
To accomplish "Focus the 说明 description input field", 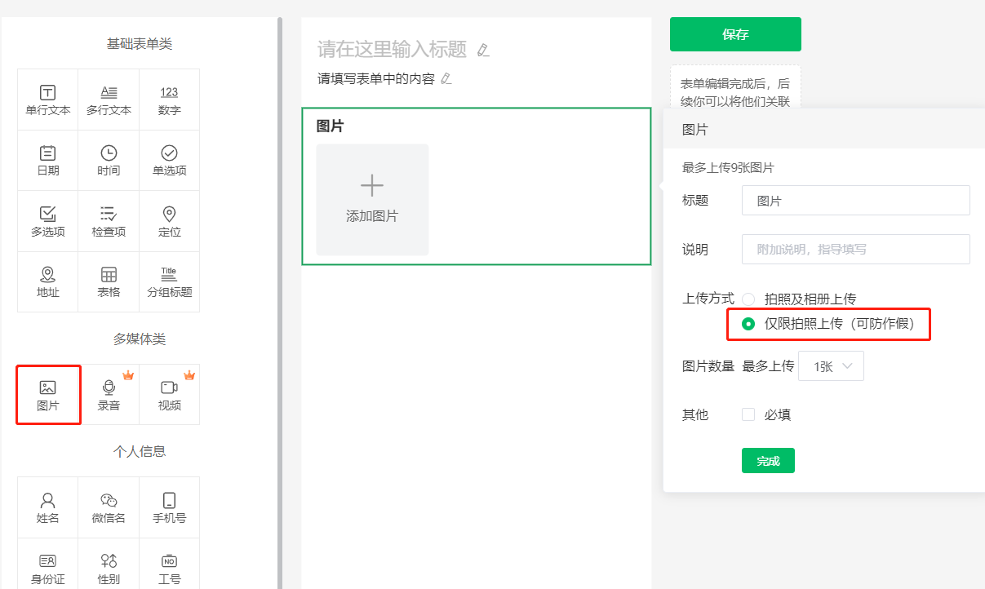I will 855,250.
